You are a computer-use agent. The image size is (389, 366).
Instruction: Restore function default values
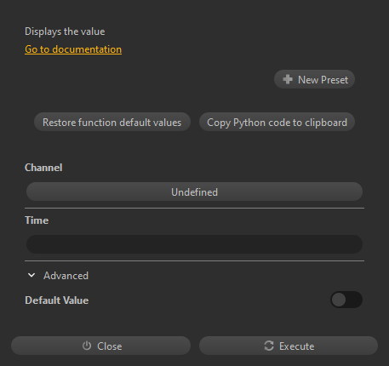[x=112, y=122]
